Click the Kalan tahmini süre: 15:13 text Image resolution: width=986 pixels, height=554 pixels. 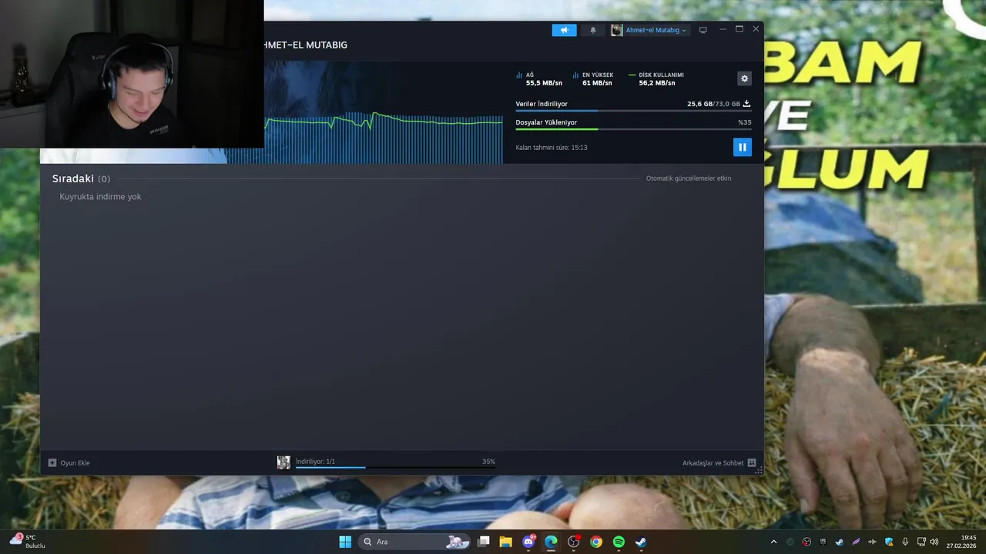[552, 147]
